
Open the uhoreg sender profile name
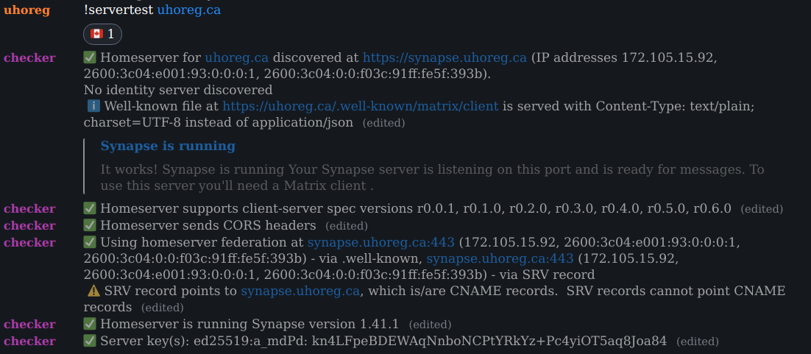pos(26,10)
